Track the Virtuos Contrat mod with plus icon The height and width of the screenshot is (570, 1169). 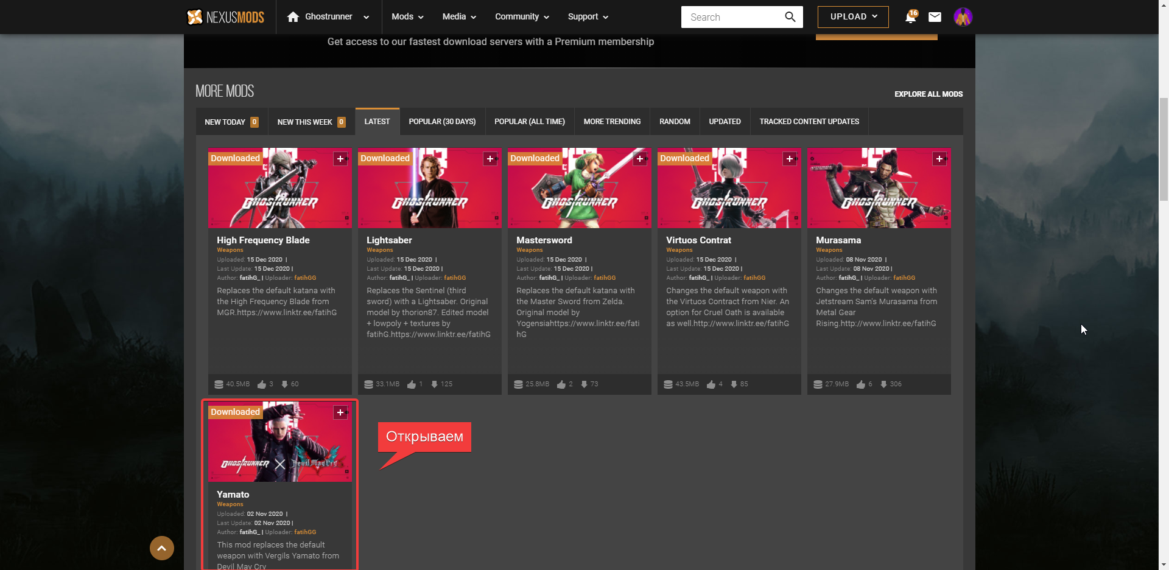tap(790, 159)
